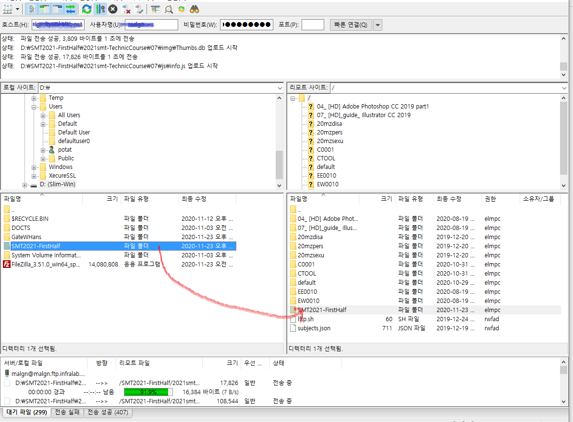Open the directory listing filters icon

156,9
